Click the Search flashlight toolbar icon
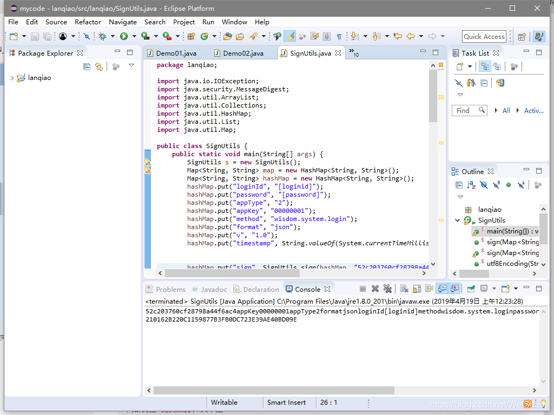Viewport: 554px width, 415px height. [253, 36]
